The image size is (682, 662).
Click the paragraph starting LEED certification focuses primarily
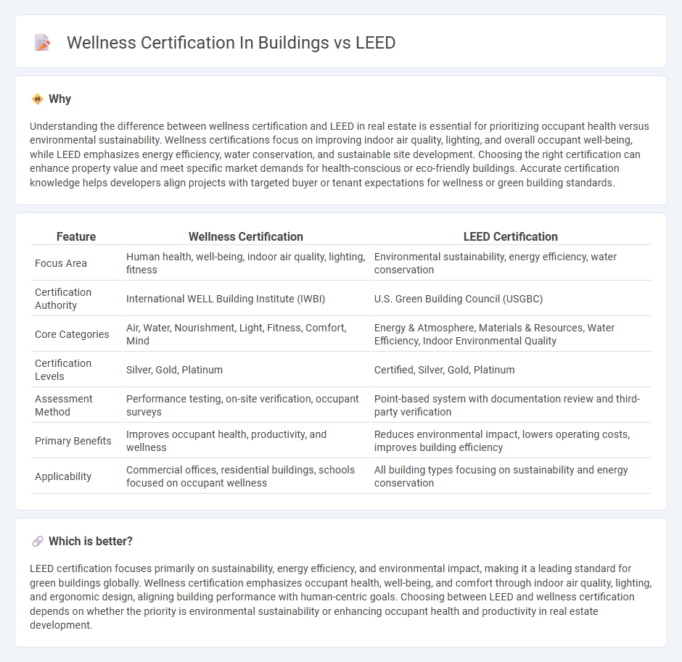[340, 597]
